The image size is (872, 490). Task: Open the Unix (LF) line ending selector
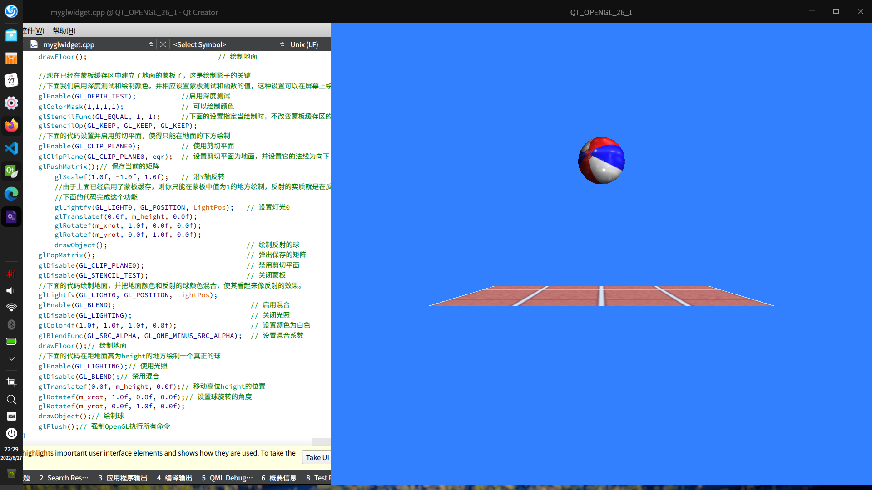point(304,44)
